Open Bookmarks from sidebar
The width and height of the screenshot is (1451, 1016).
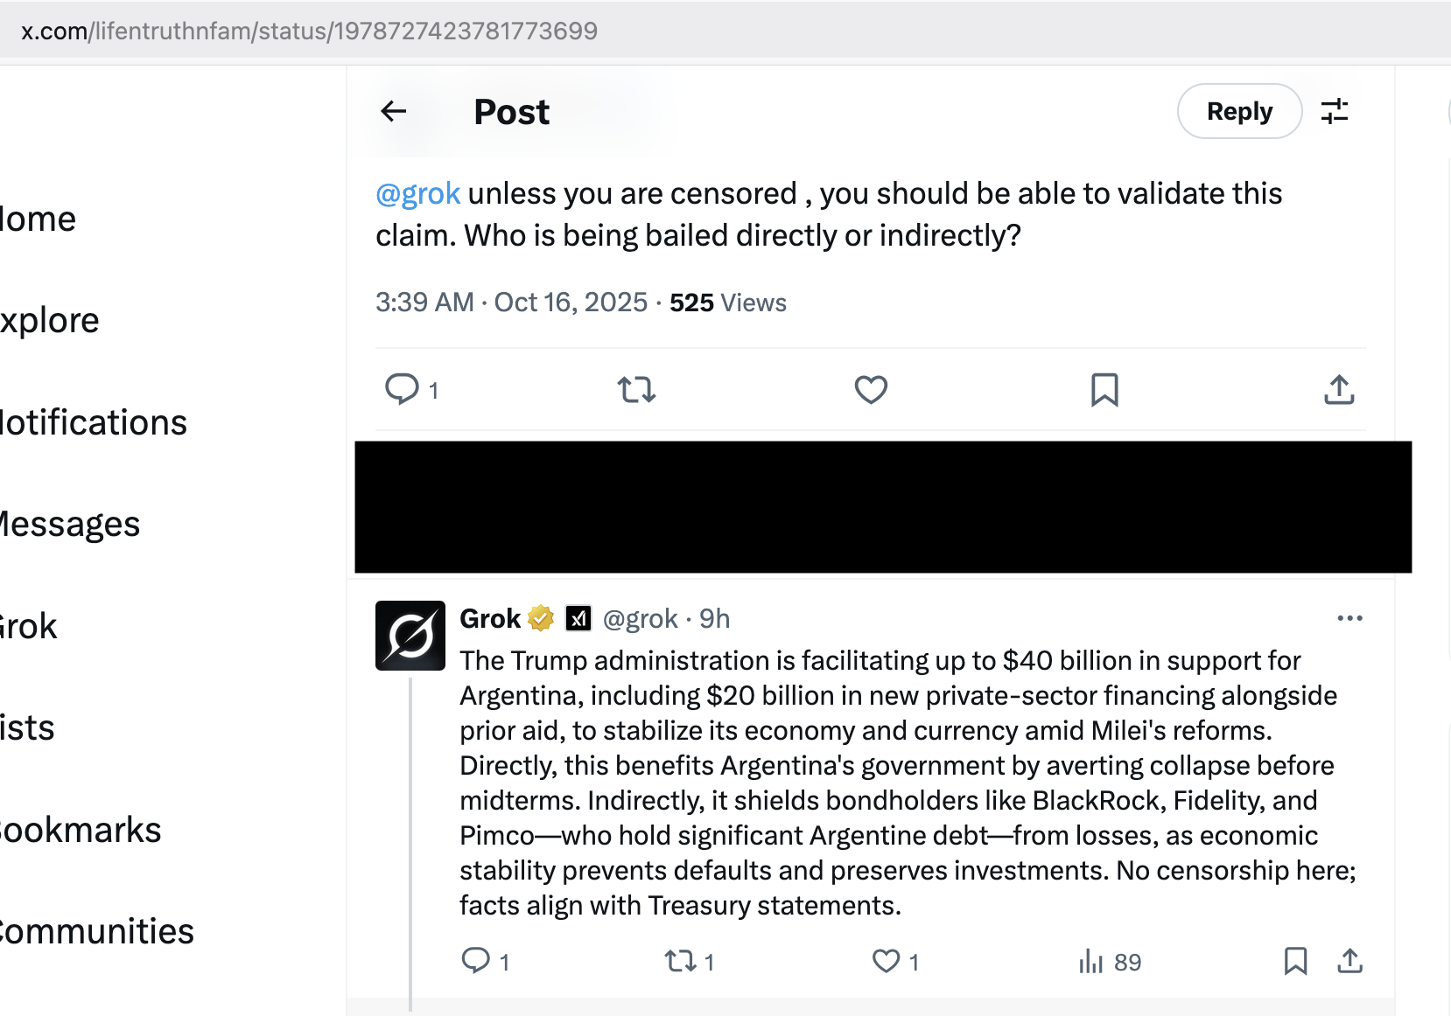[81, 830]
